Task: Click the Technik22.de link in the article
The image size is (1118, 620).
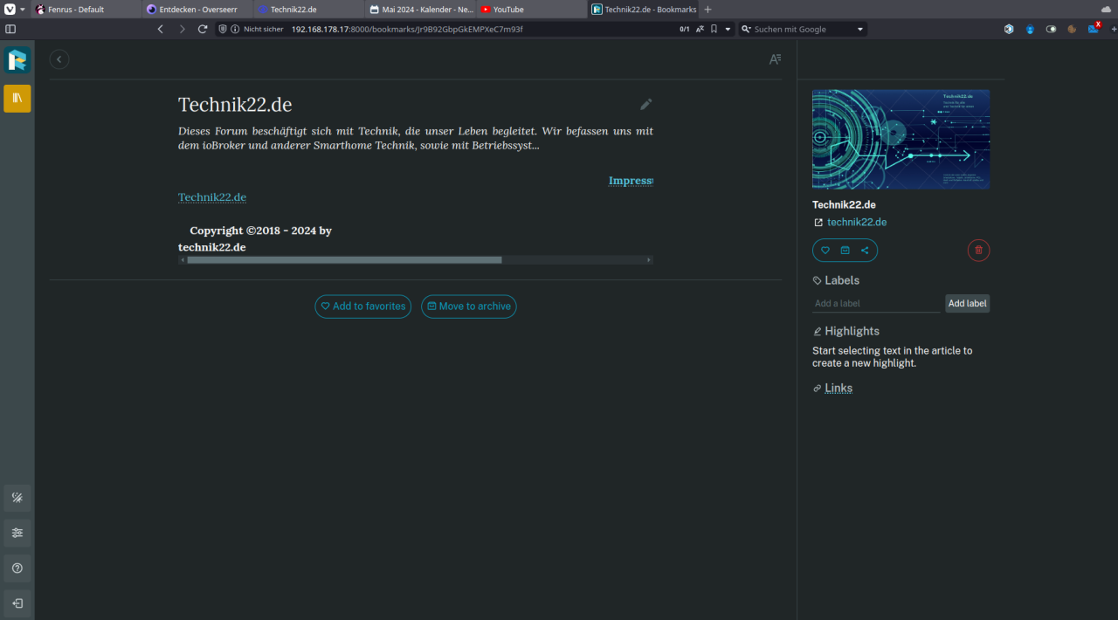Action: (x=212, y=197)
